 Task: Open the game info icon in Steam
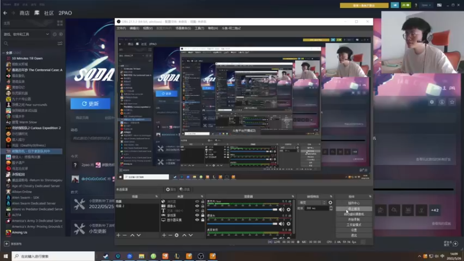pos(442,102)
